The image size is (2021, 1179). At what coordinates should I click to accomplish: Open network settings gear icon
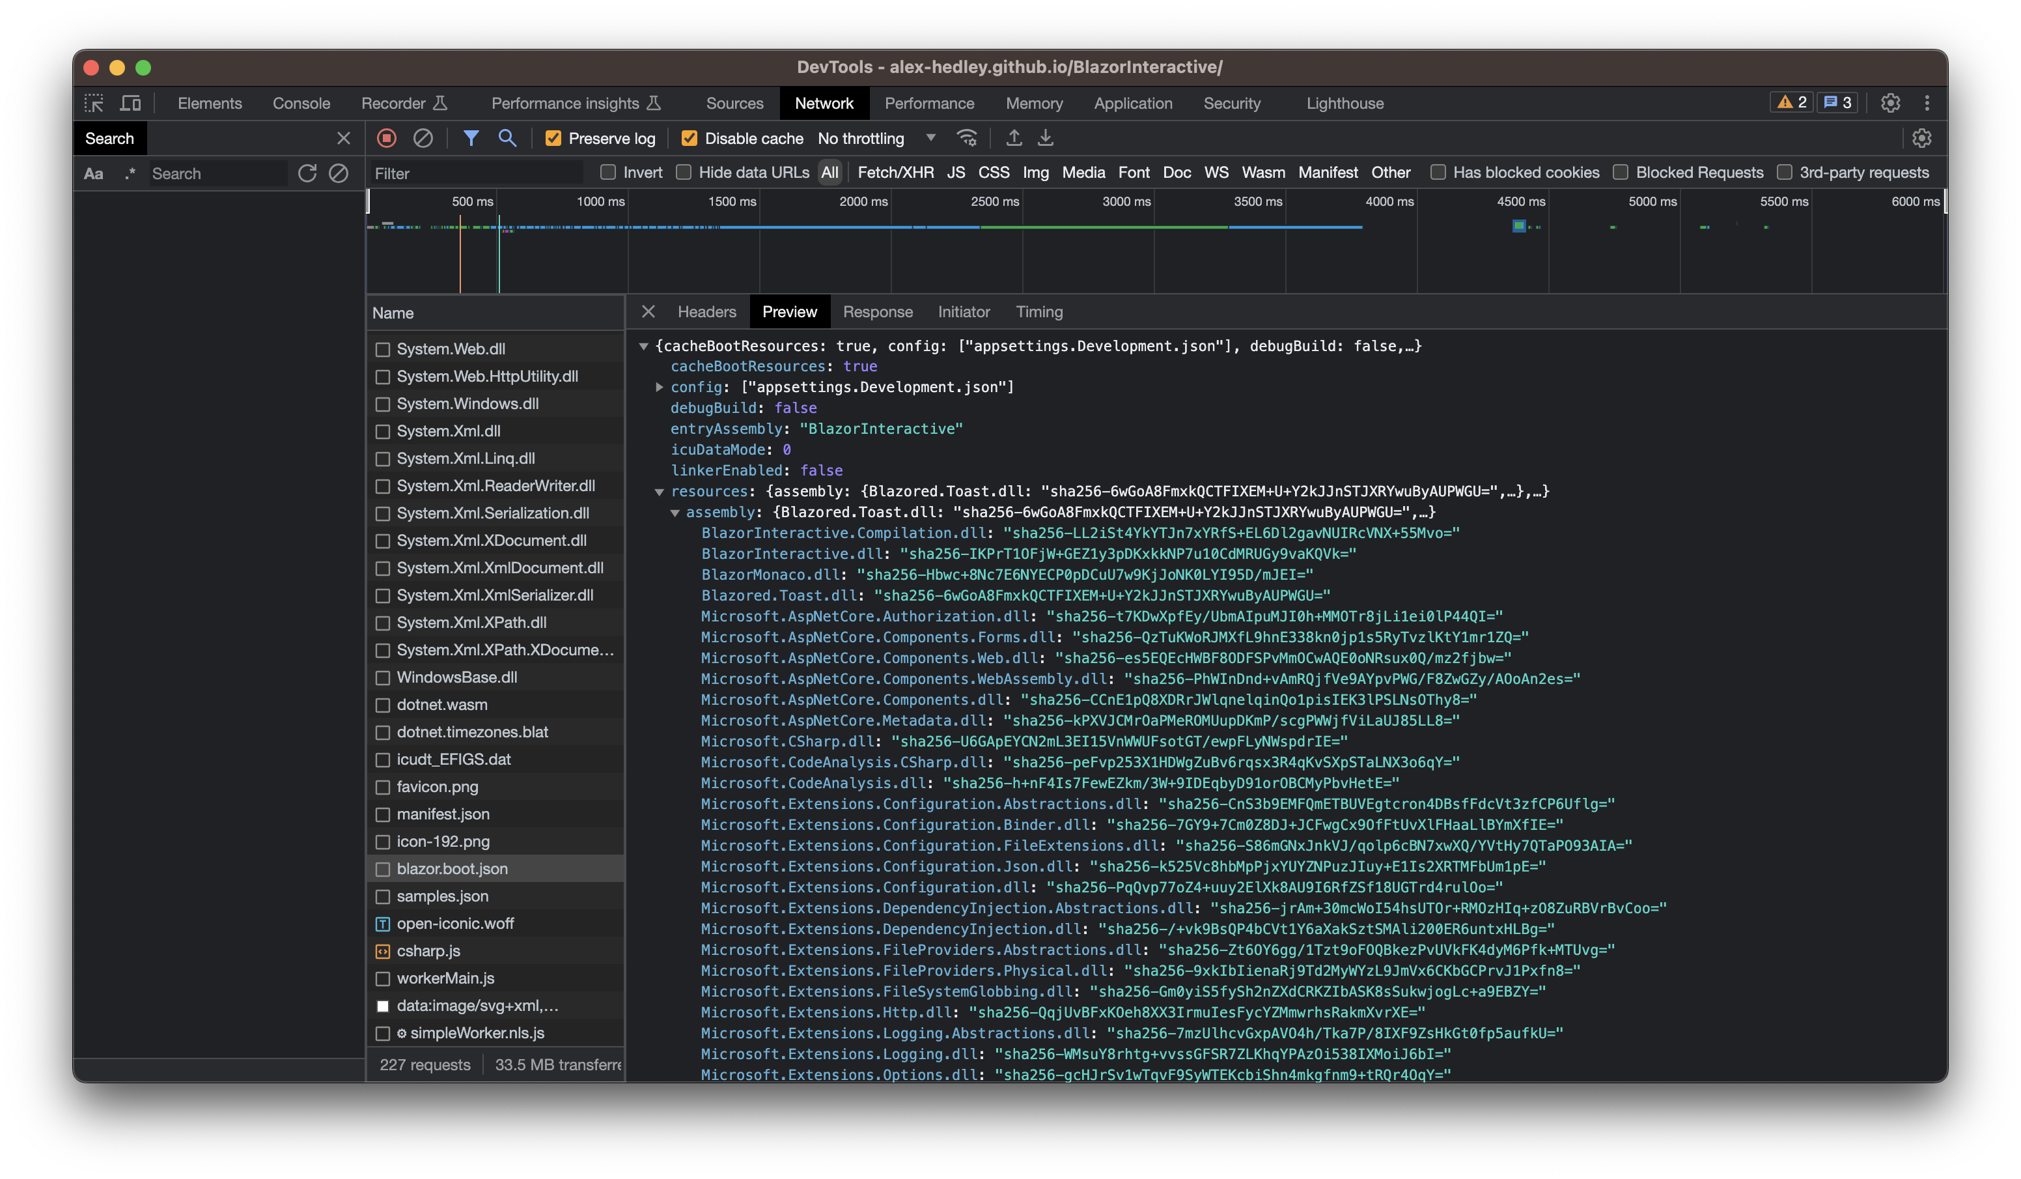point(1921,138)
